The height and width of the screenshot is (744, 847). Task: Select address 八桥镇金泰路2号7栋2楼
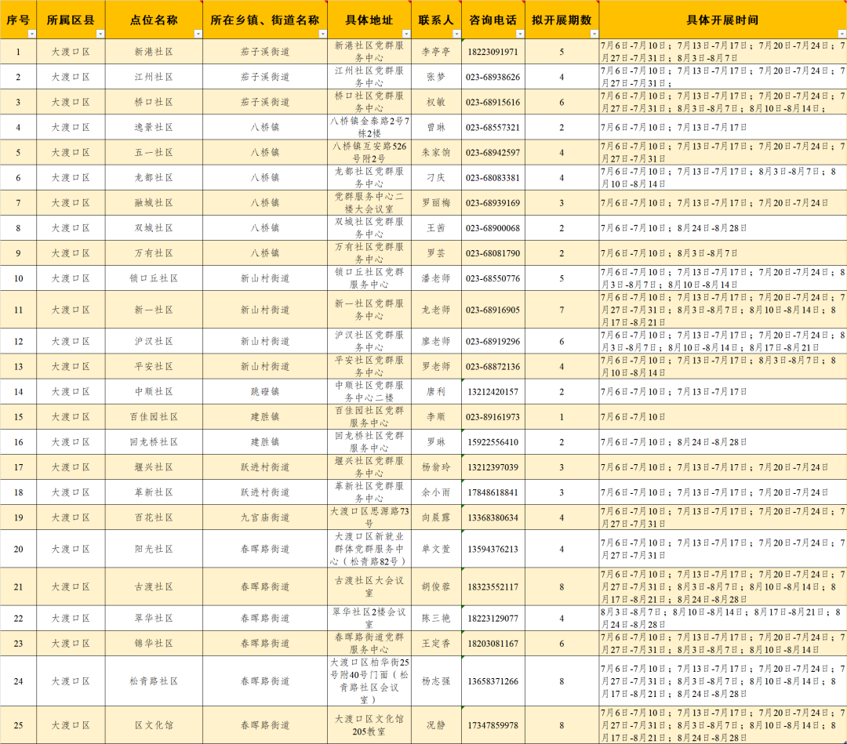(369, 128)
